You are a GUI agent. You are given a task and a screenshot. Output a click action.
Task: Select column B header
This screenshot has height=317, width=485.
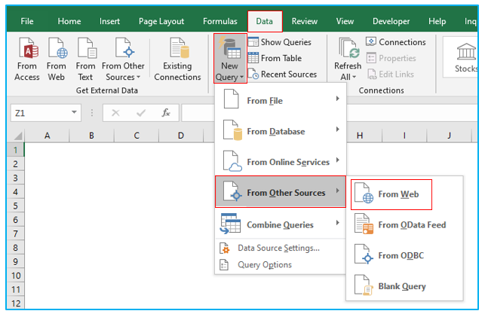pos(91,136)
